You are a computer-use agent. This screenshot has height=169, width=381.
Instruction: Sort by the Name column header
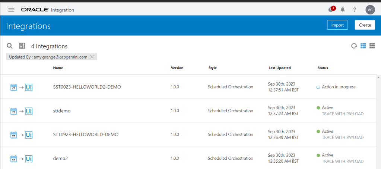click(x=58, y=68)
